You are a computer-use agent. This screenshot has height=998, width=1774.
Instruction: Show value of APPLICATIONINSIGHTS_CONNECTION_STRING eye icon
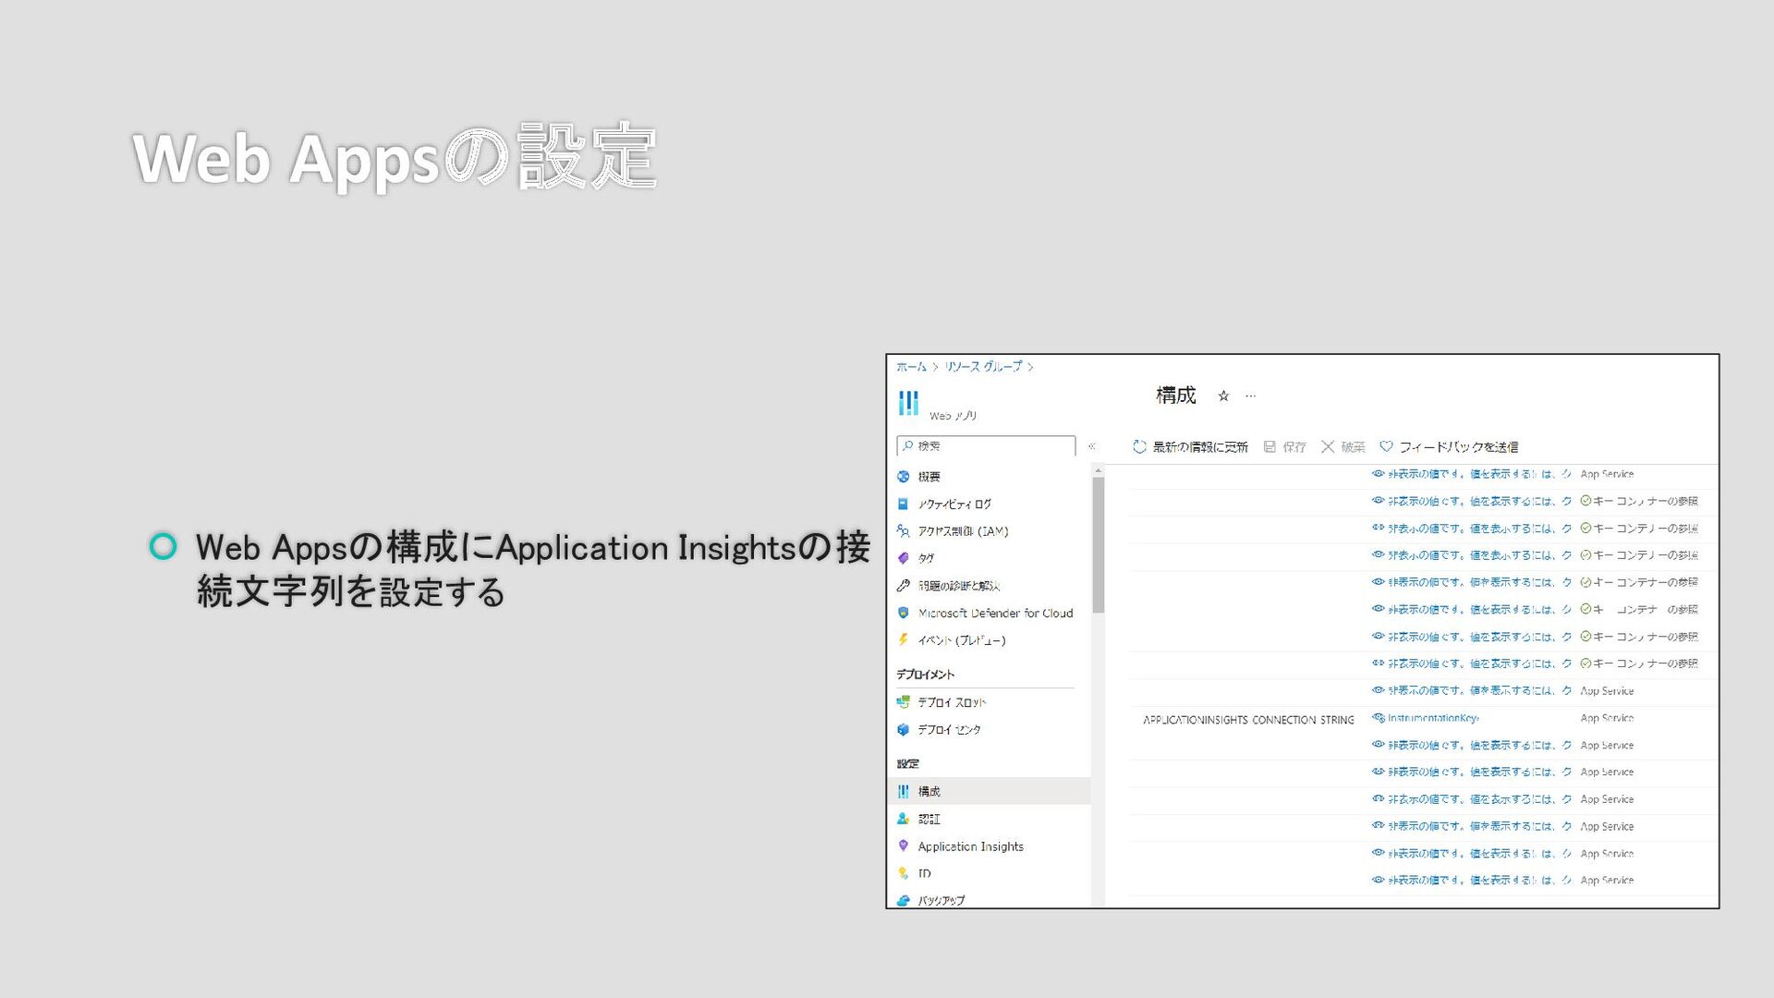(x=1379, y=718)
